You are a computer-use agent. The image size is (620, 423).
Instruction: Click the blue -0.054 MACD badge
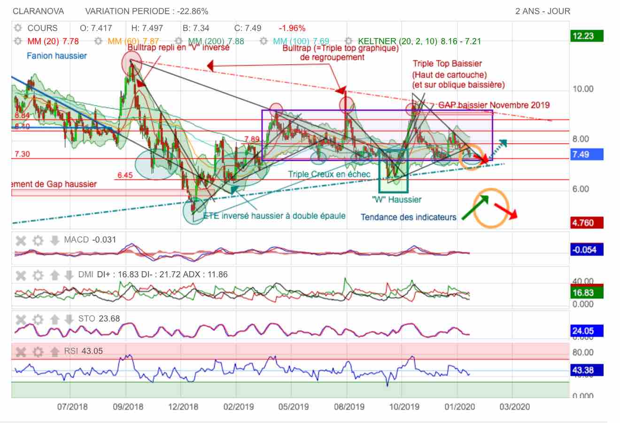(586, 250)
